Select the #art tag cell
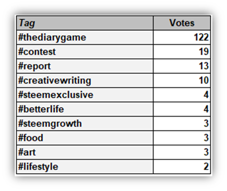Viewport: 227px width, 191px height. pyautogui.click(x=85, y=152)
